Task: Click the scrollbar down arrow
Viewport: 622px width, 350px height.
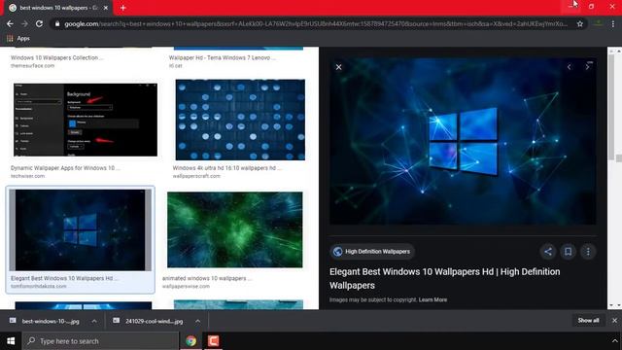Action: click(x=611, y=305)
